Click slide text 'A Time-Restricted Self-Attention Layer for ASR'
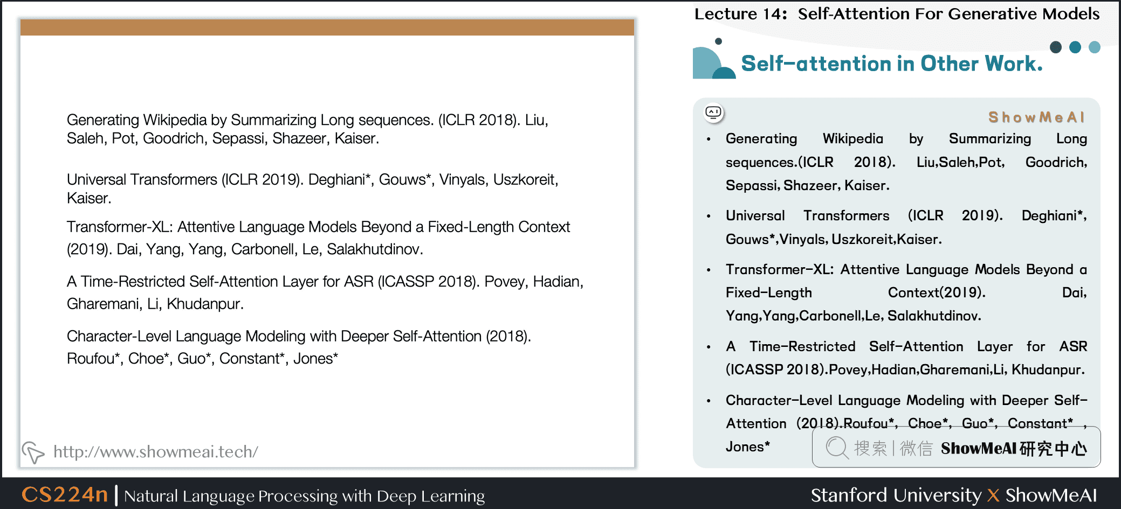1121x509 pixels. click(220, 281)
